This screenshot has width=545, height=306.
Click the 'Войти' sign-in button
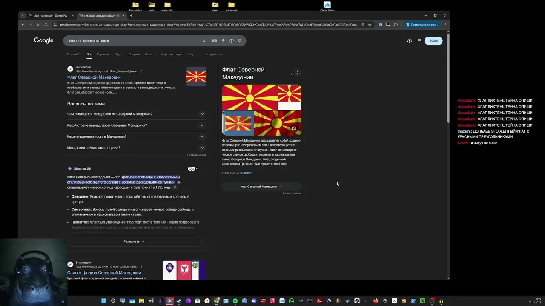tap(433, 41)
